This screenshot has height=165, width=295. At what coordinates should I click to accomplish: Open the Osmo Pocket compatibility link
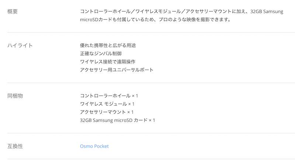tap(94, 146)
